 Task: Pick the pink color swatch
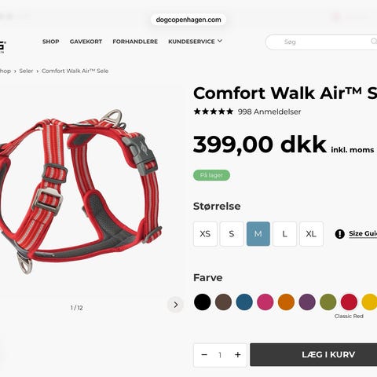pos(265,302)
